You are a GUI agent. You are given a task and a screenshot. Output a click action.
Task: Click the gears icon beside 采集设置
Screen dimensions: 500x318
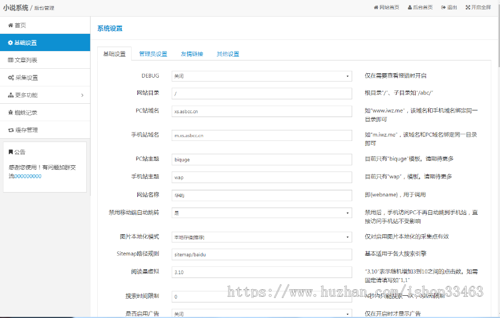pyautogui.click(x=11, y=78)
